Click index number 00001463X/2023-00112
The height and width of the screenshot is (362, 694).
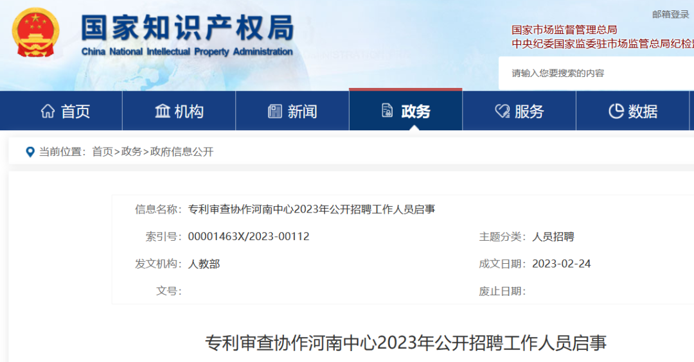tap(249, 236)
